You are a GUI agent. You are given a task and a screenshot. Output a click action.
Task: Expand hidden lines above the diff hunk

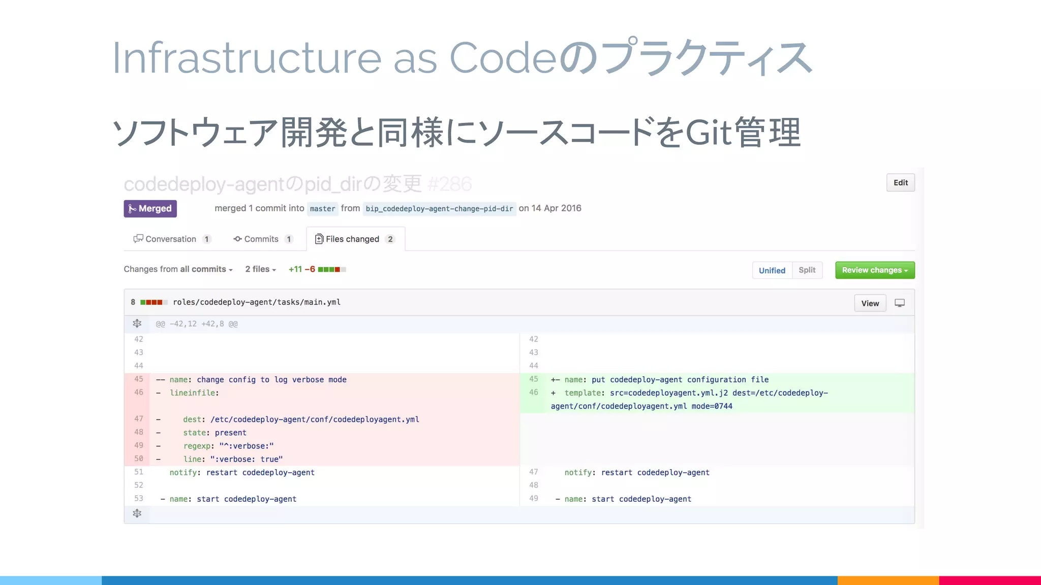[137, 323]
